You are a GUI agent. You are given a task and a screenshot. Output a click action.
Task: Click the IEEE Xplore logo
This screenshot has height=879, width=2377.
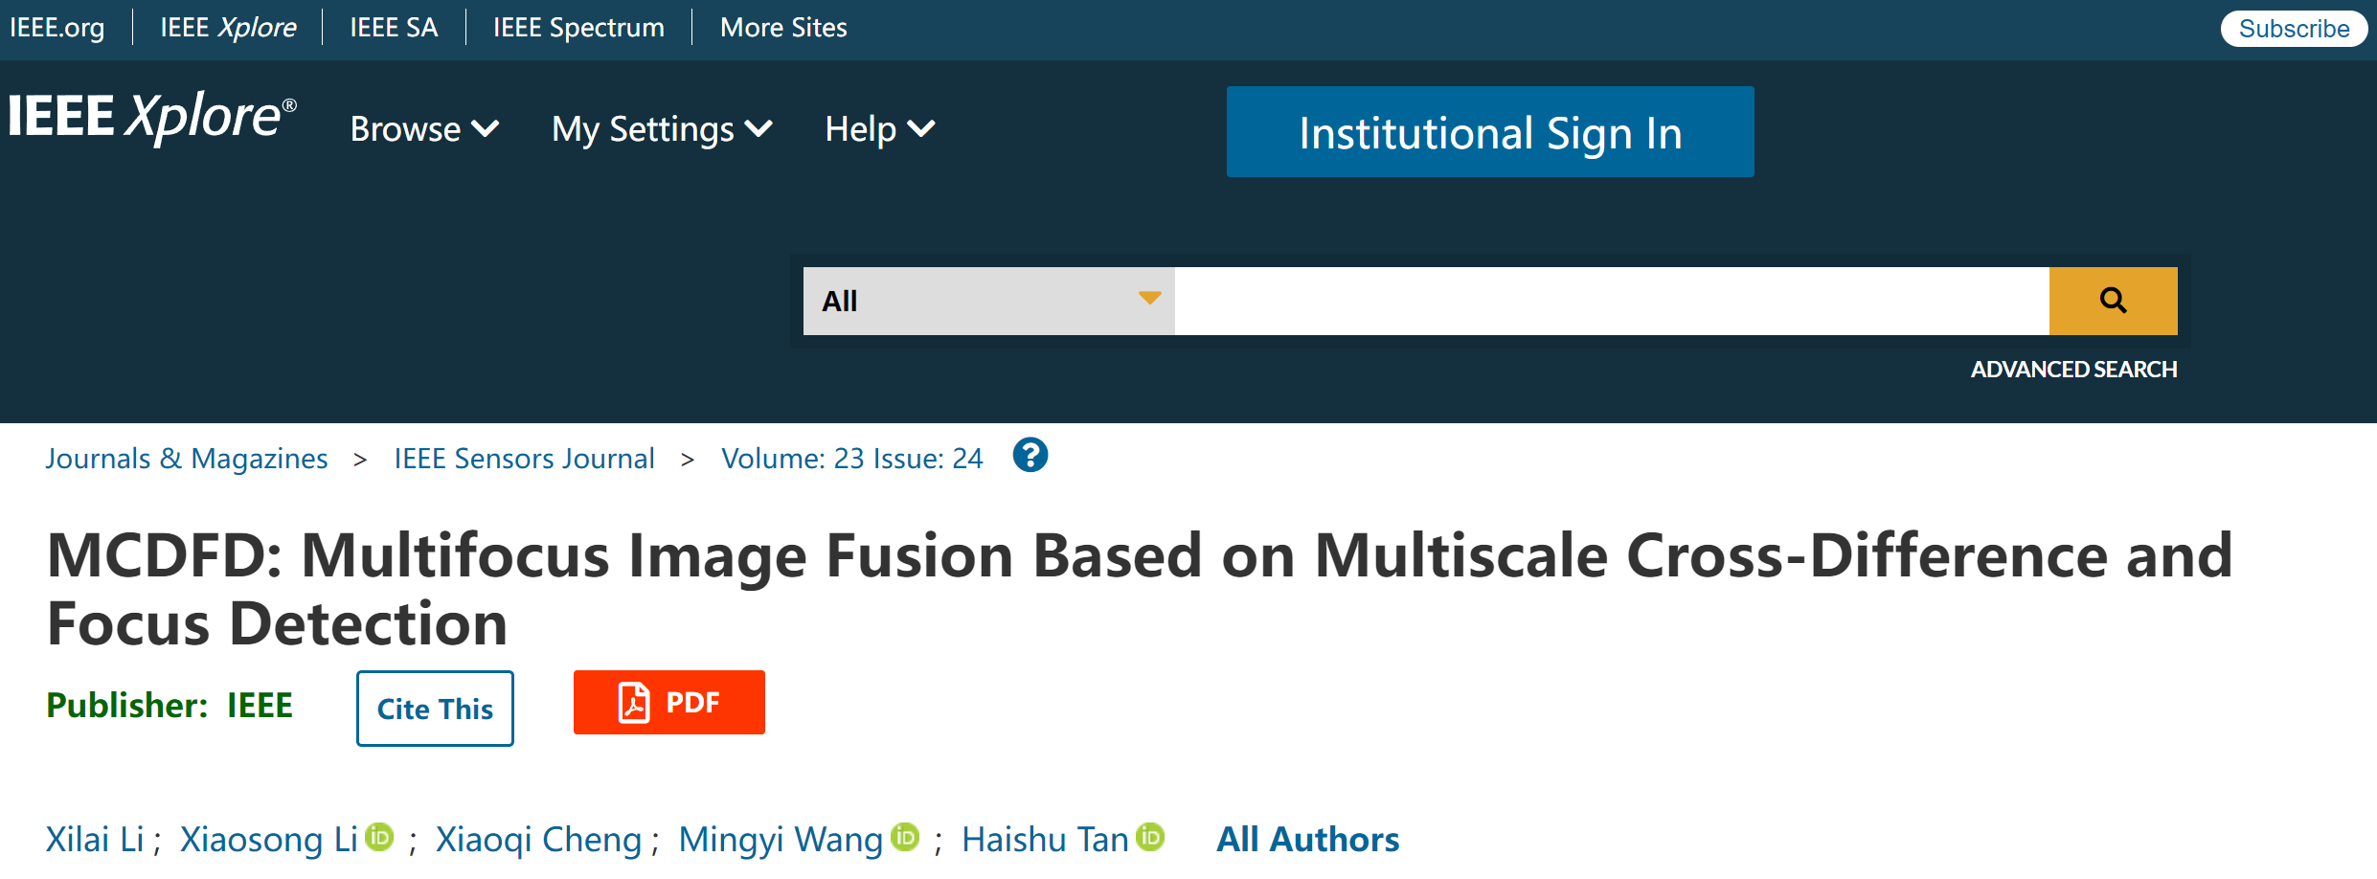(152, 118)
